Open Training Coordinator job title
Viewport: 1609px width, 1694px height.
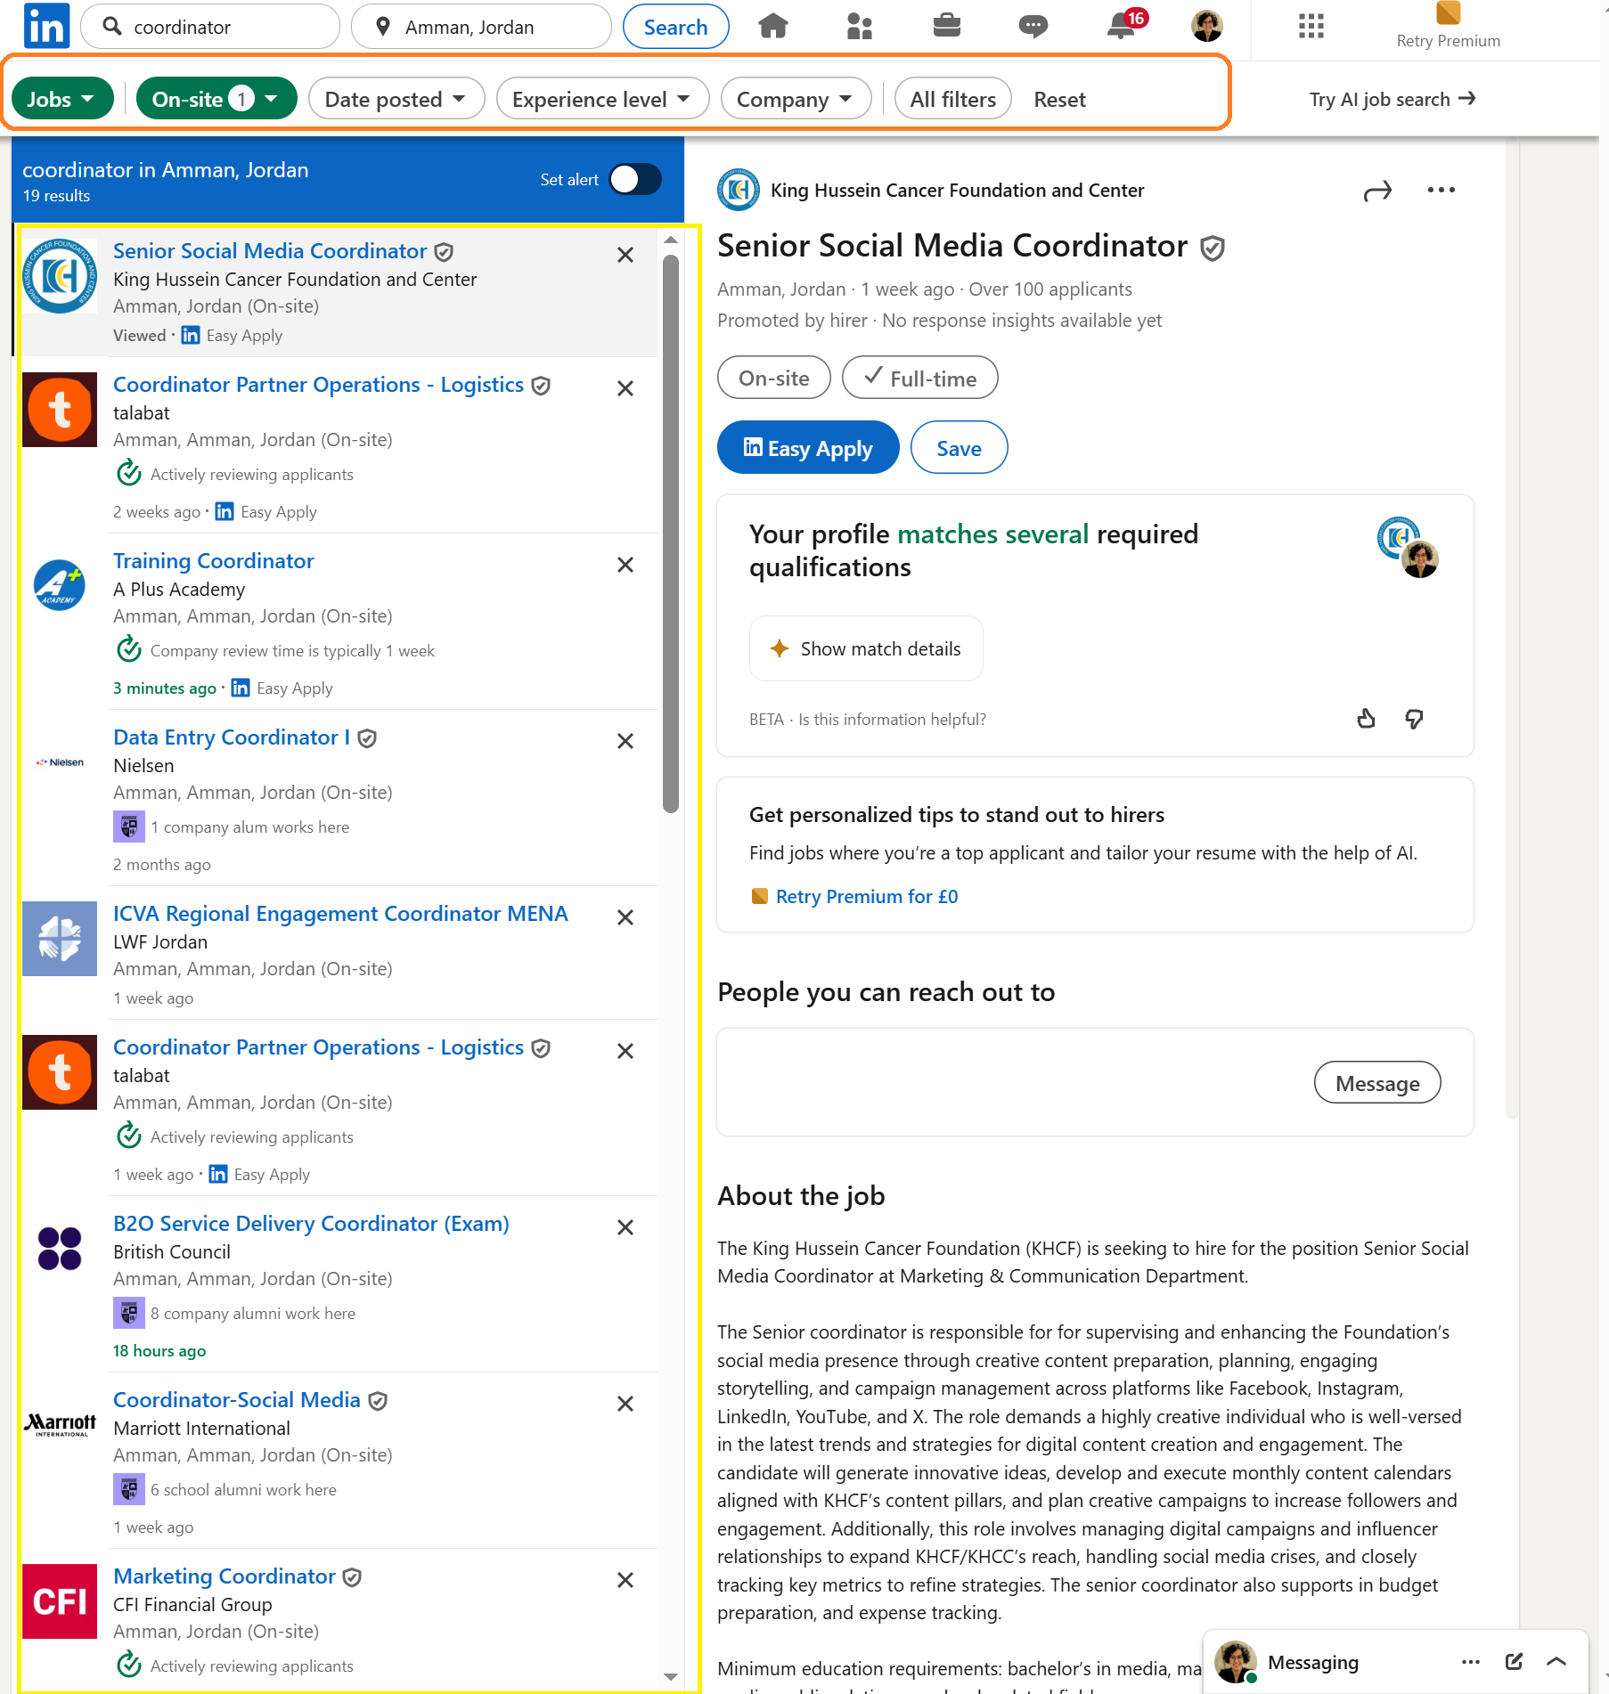(x=213, y=560)
